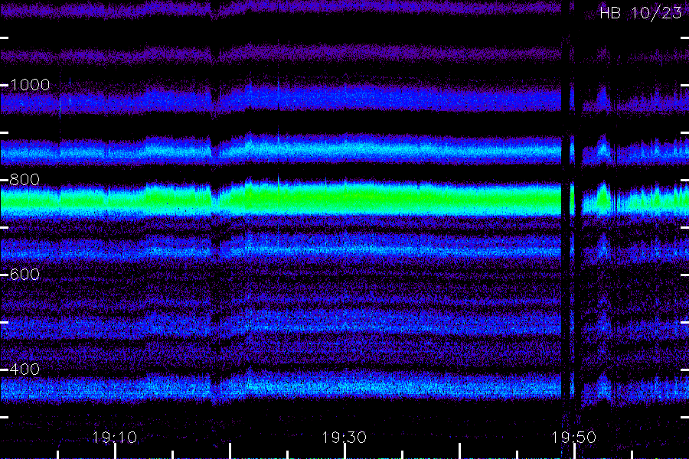Click the 1000 frequency axis label
Image resolution: width=689 pixels, height=459 pixels.
[x=29, y=85]
